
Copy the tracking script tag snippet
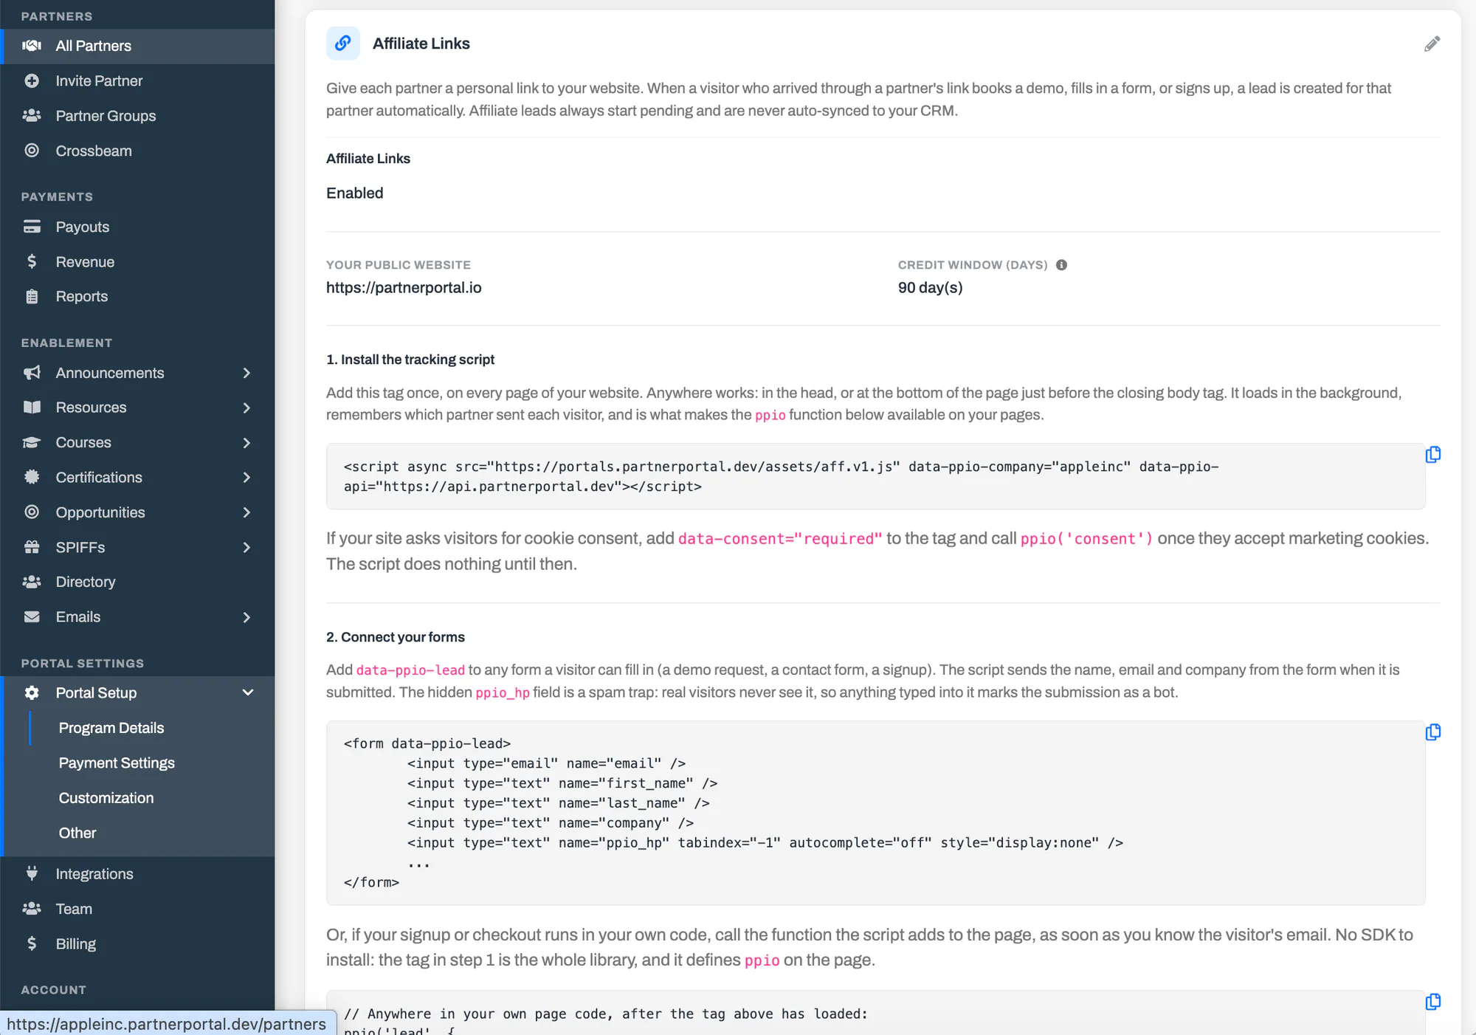(1433, 455)
